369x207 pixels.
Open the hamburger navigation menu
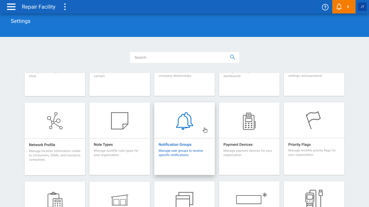pyautogui.click(x=11, y=7)
